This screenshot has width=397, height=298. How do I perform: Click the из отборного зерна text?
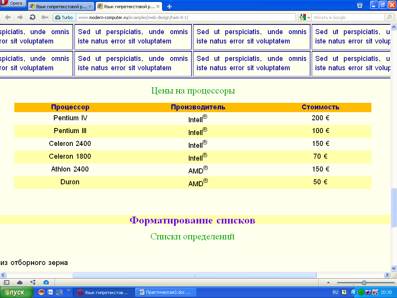pyautogui.click(x=34, y=263)
